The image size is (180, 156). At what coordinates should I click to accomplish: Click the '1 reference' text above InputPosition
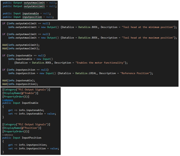(x=8, y=135)
